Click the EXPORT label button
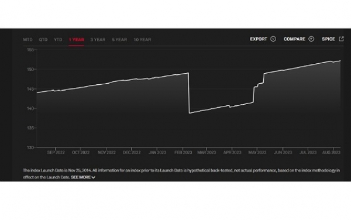 coord(259,39)
